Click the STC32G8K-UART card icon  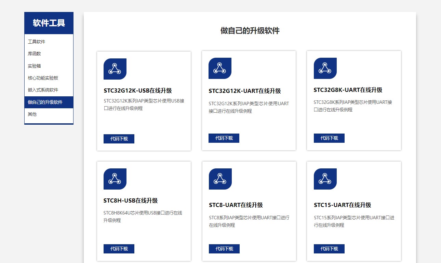[x=325, y=68]
